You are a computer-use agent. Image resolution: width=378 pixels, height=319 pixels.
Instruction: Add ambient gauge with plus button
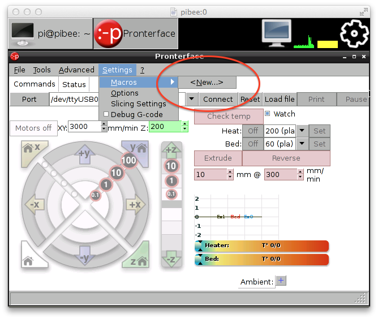(x=281, y=281)
